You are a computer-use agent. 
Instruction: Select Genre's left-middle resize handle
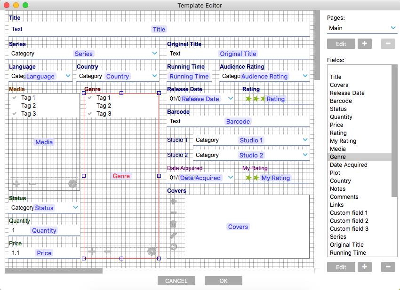[84, 176]
